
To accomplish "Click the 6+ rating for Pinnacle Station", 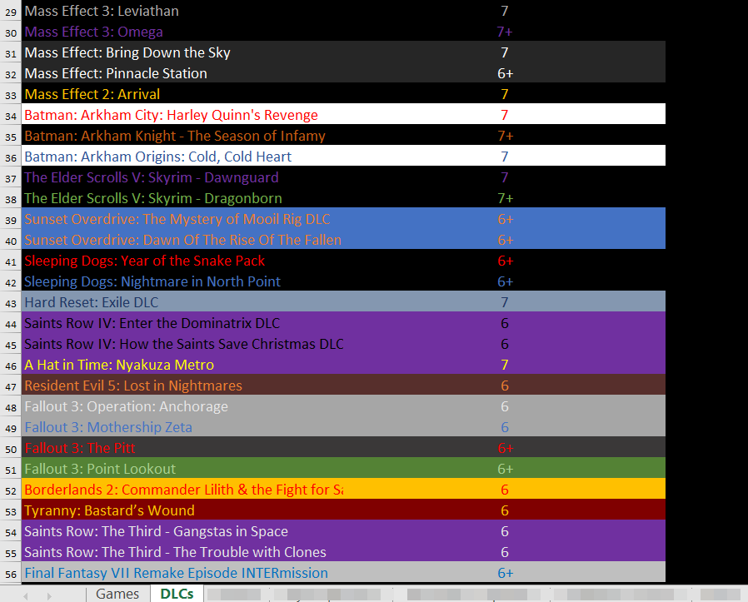I will pos(505,73).
